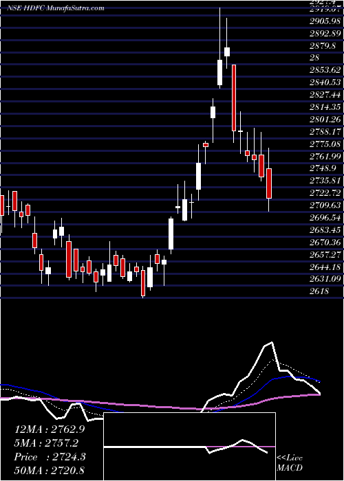Click the <<Live MACD label

tap(290, 463)
